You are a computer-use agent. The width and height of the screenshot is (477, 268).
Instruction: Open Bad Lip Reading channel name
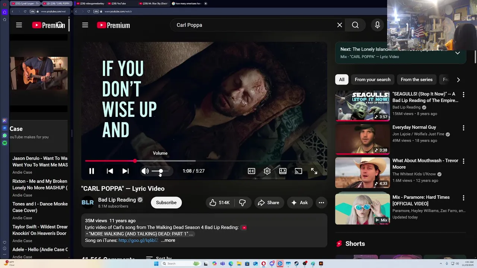click(117, 200)
